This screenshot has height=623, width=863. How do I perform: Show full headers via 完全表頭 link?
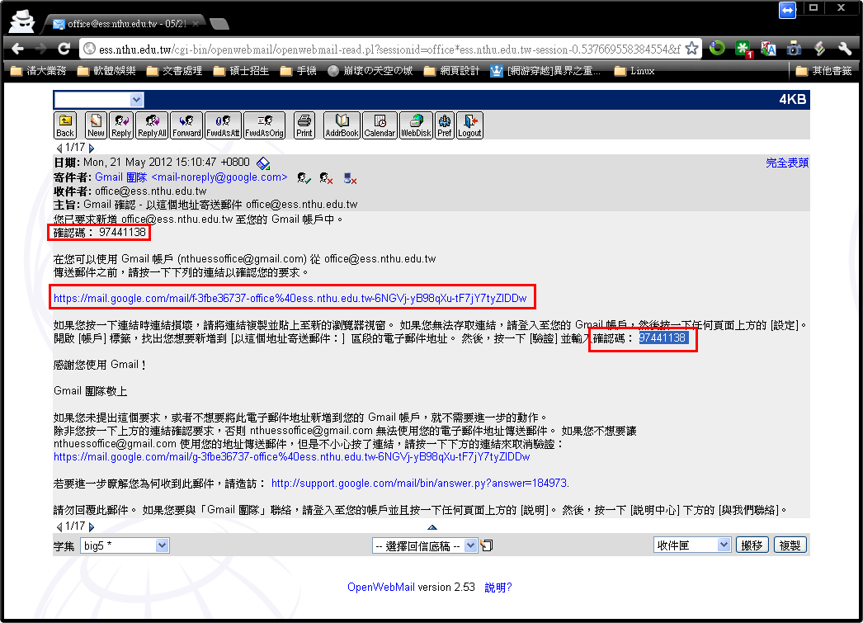click(787, 163)
